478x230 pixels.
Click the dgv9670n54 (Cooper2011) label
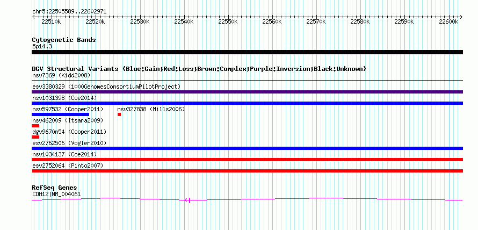pyautogui.click(x=69, y=132)
